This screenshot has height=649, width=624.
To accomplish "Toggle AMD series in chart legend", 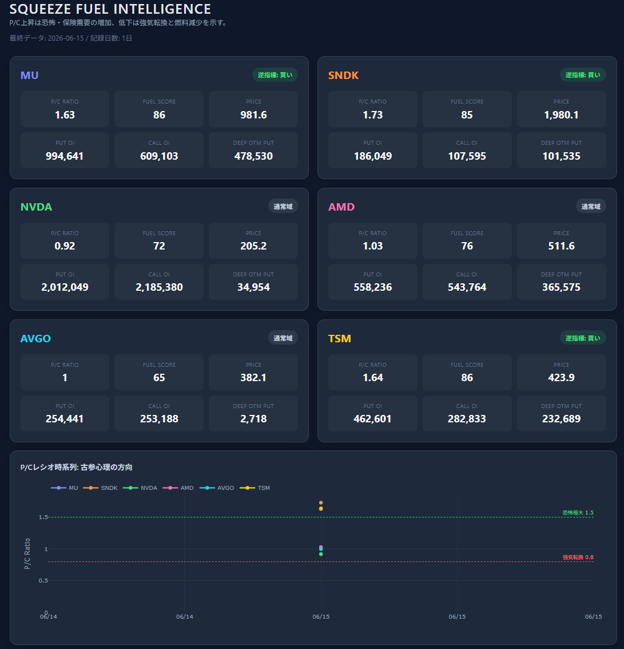I will click(178, 488).
